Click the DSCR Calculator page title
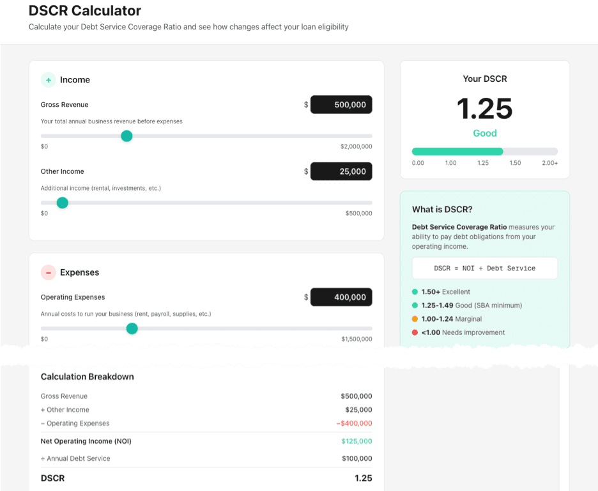 [84, 11]
